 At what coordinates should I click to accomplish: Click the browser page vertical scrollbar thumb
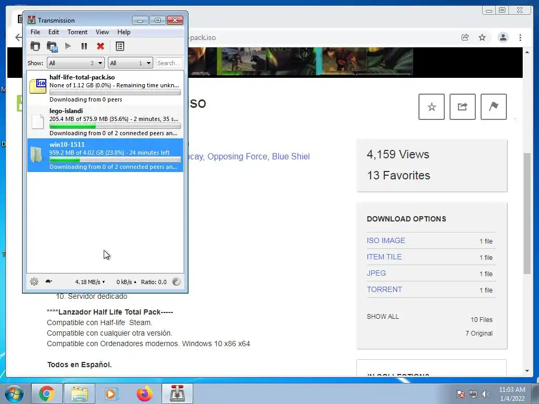click(527, 213)
